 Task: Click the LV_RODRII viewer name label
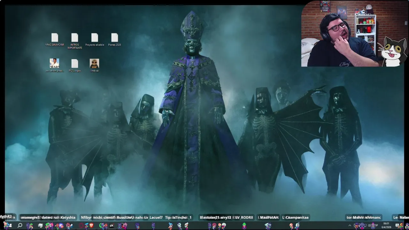coord(244,218)
